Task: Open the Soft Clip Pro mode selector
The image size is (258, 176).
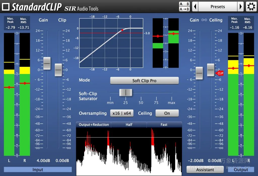Action: pyautogui.click(x=144, y=81)
